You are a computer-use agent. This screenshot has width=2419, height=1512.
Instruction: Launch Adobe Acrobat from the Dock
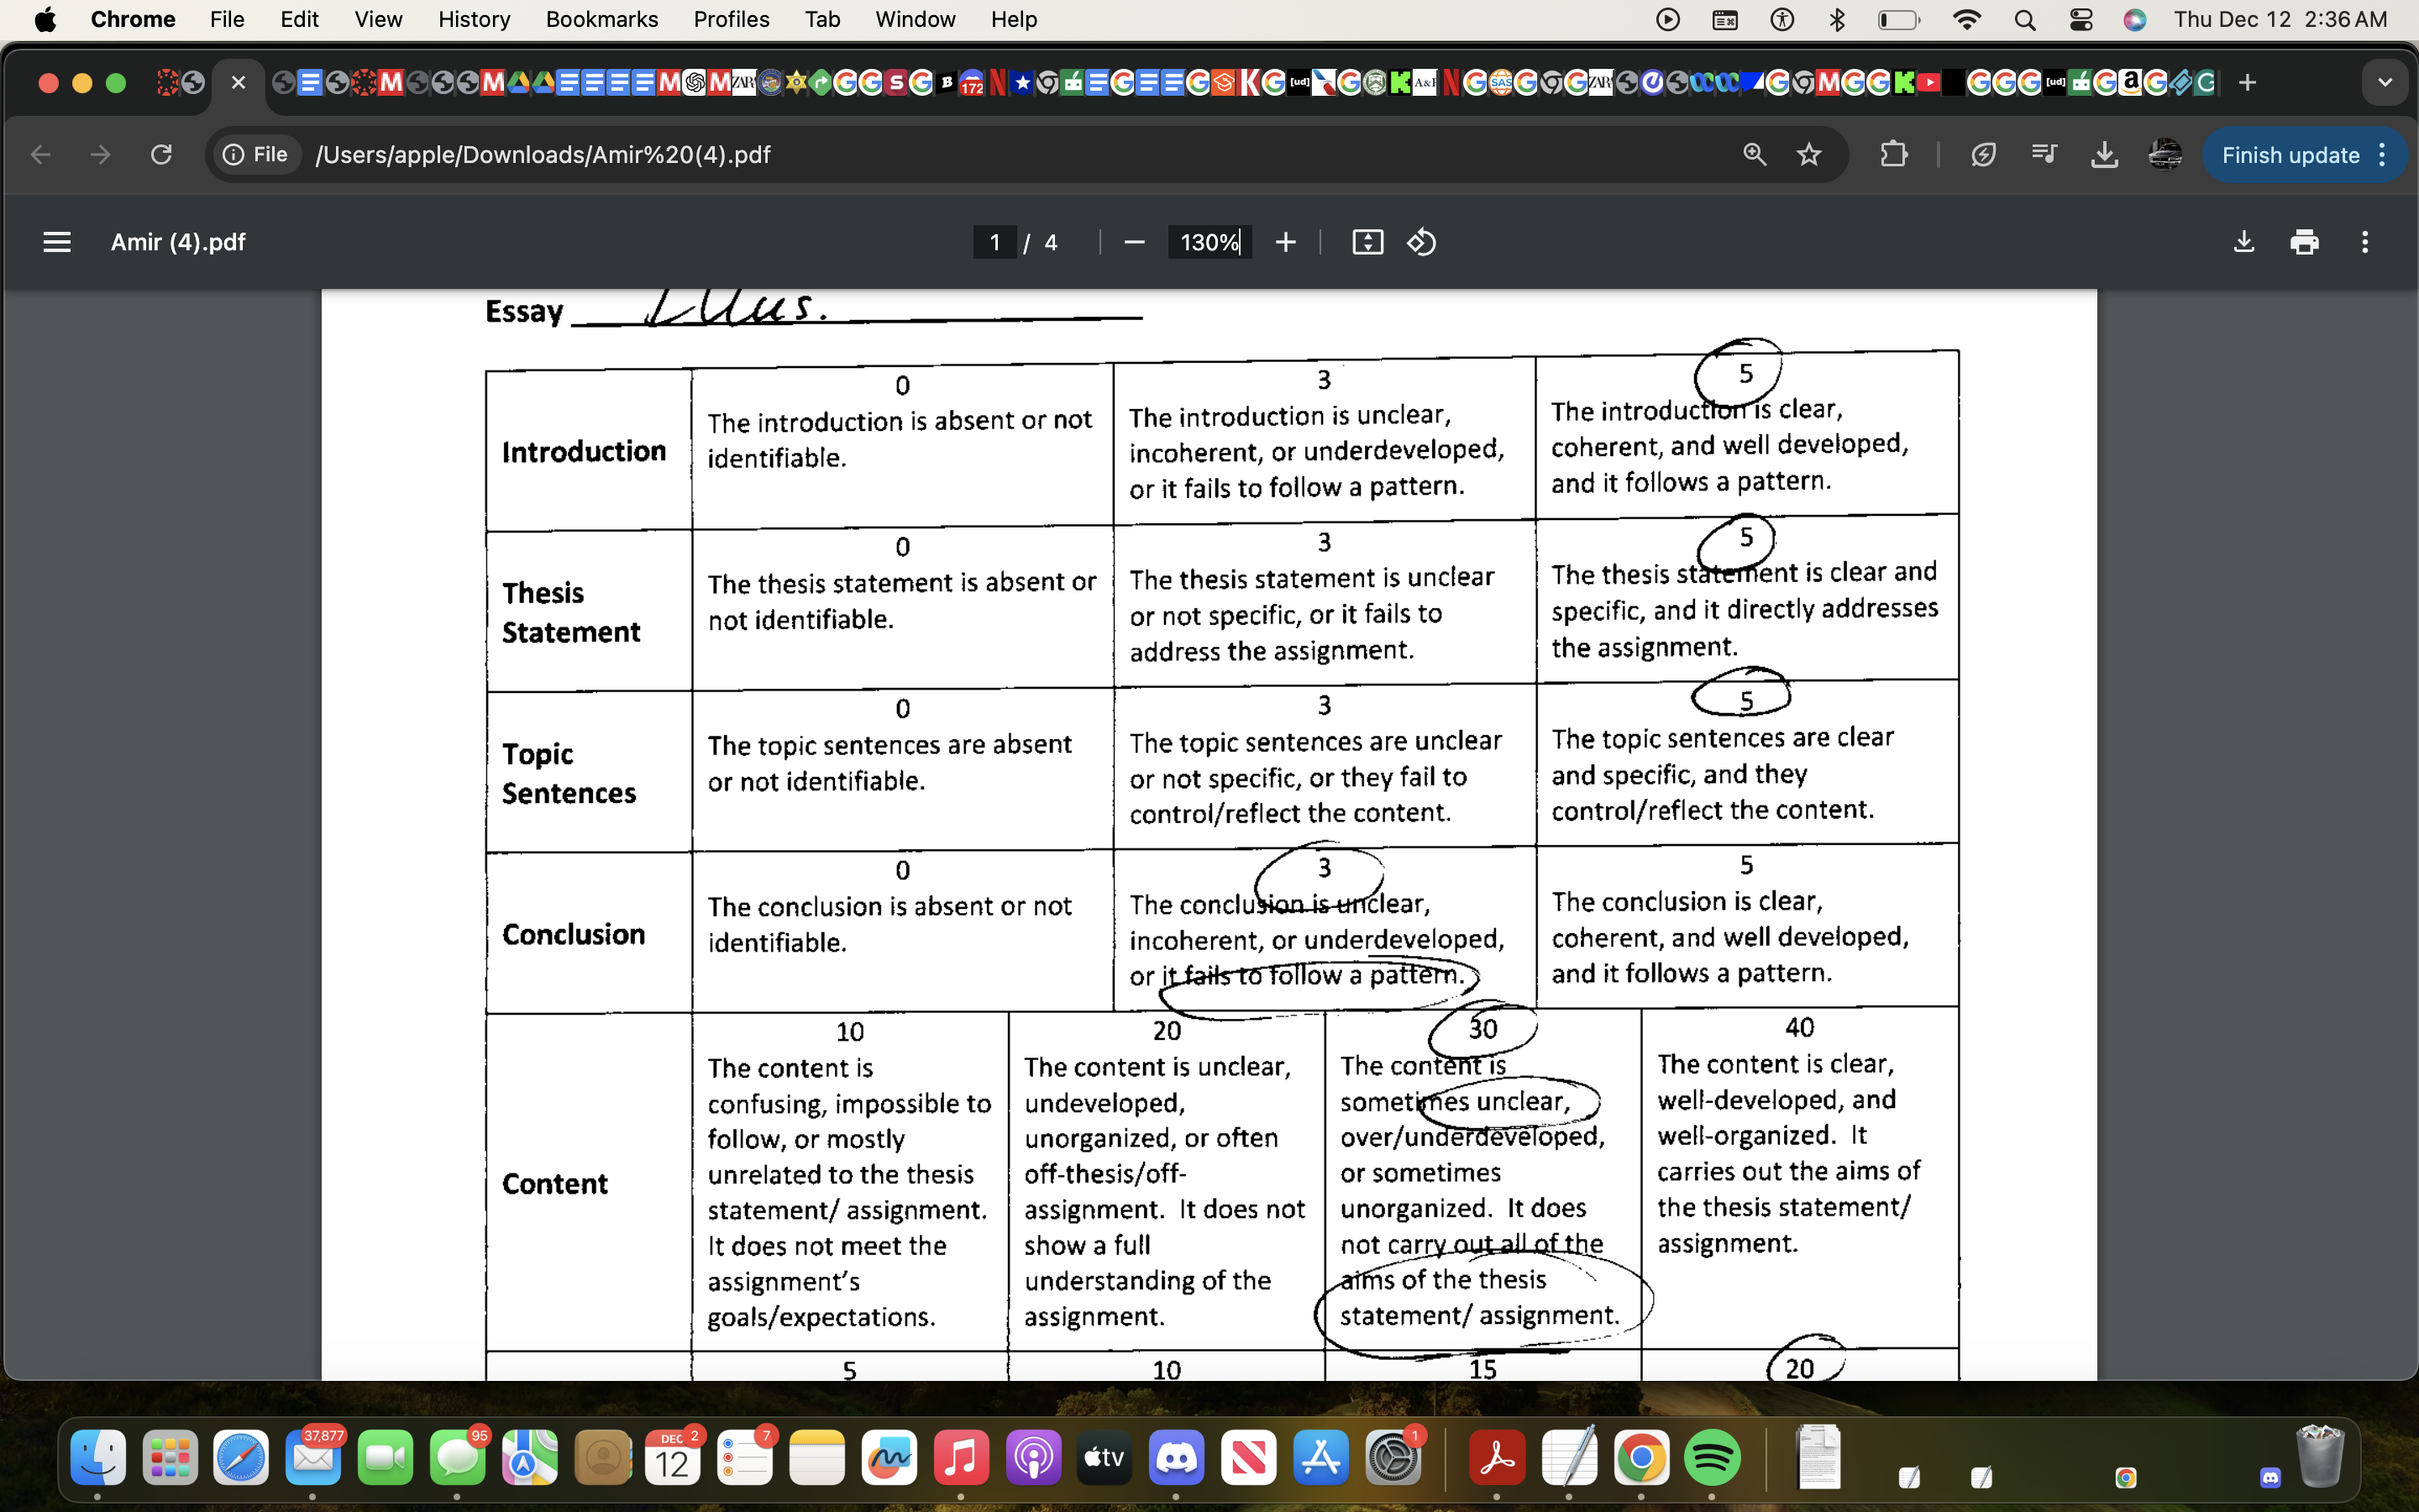(x=1497, y=1458)
